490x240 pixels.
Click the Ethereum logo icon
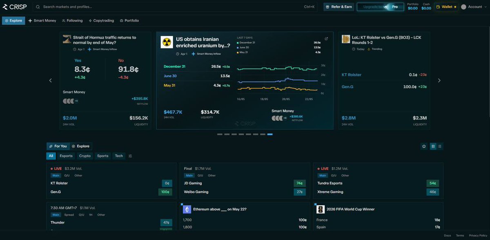tap(187, 209)
